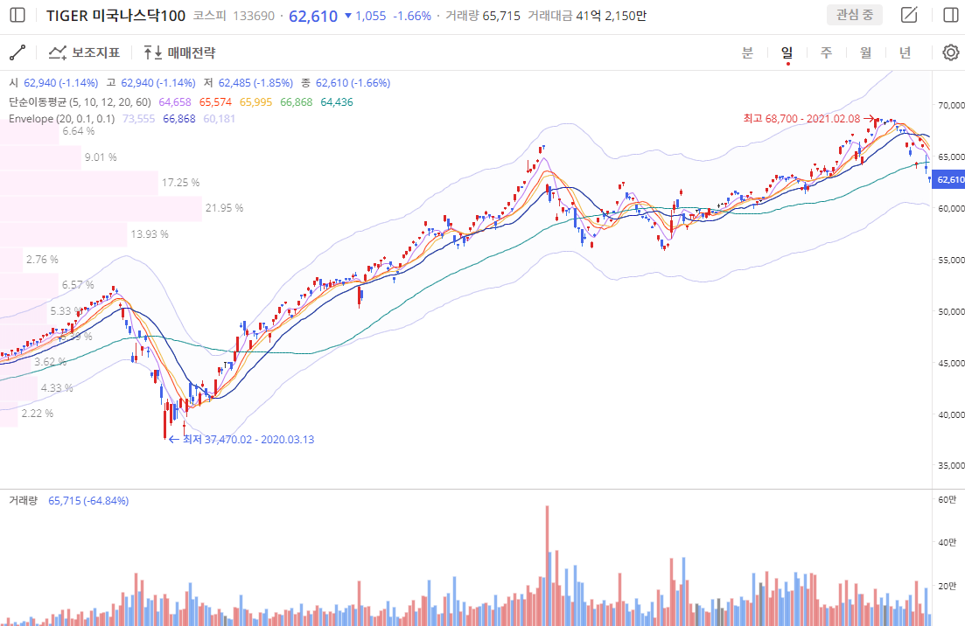
Task: Click the 10-day MA value 65,574
Action: (215, 102)
